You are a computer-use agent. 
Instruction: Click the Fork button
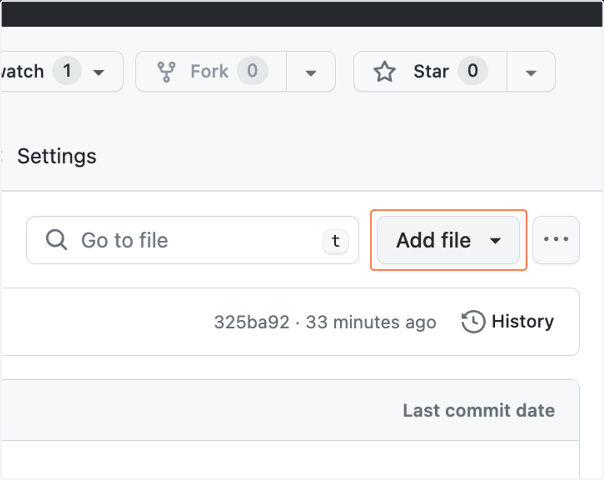tap(211, 72)
